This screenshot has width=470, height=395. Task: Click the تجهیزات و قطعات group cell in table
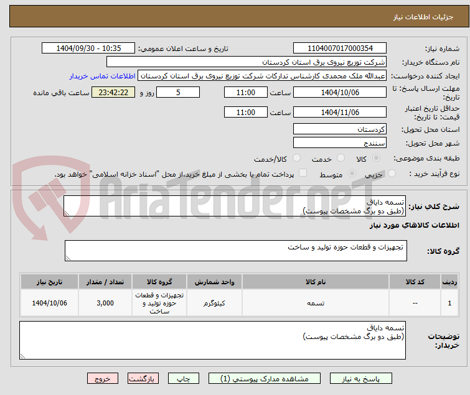pos(159,303)
